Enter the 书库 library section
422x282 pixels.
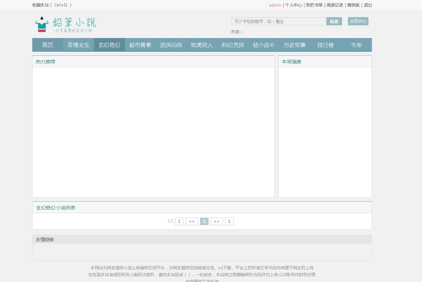click(x=356, y=45)
